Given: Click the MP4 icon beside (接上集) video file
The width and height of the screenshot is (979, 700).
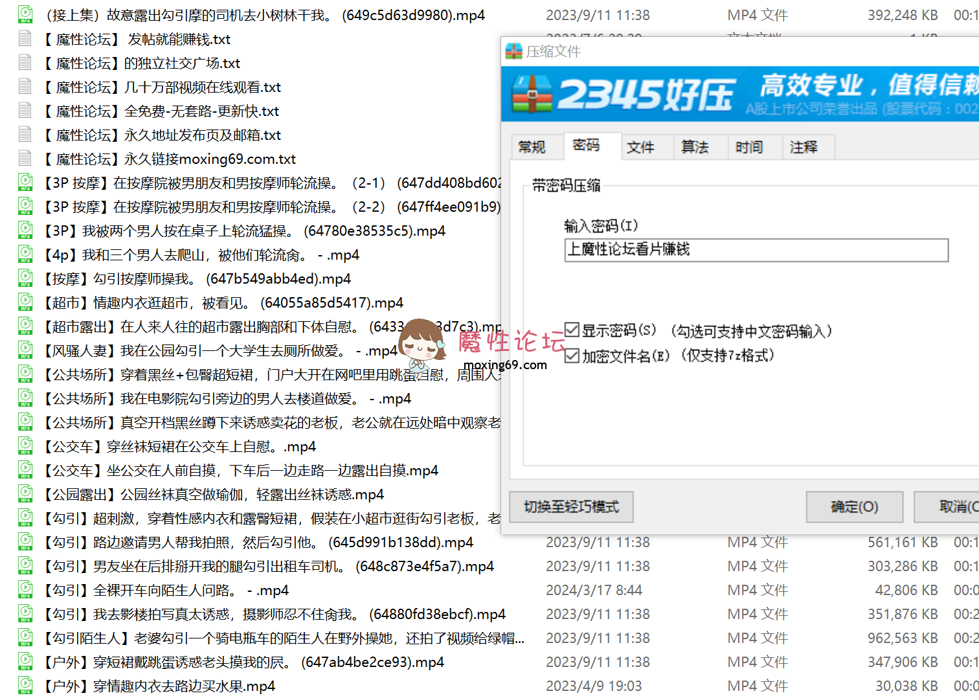Looking at the screenshot, I should pos(25,14).
